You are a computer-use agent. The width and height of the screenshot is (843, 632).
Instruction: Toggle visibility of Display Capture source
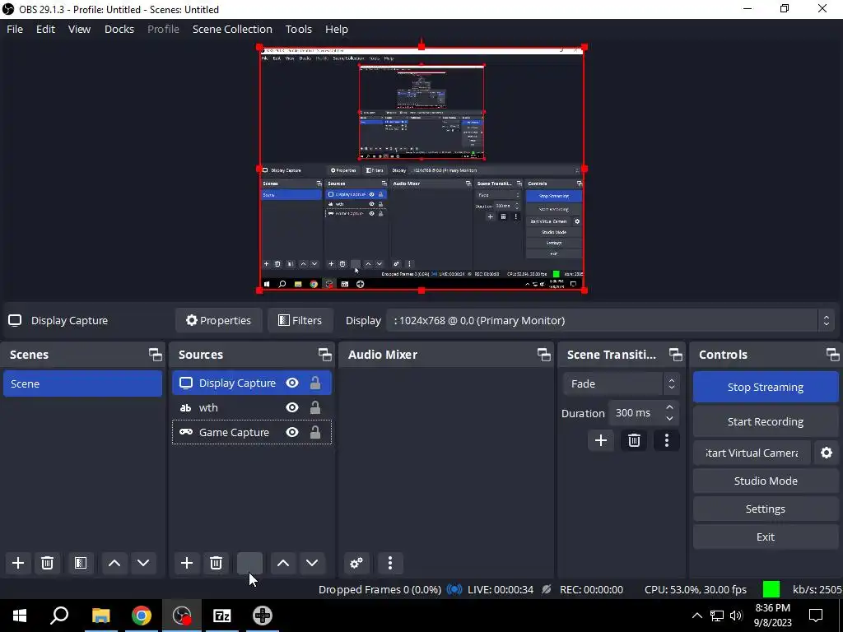click(292, 383)
